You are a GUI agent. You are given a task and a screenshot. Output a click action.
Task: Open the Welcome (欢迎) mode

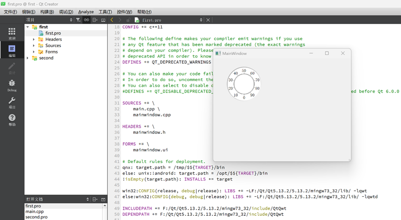[12, 33]
